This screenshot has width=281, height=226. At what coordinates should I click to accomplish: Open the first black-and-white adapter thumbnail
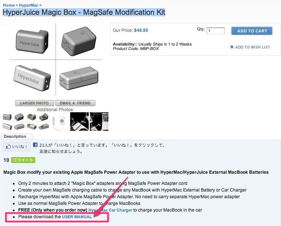click(79, 122)
